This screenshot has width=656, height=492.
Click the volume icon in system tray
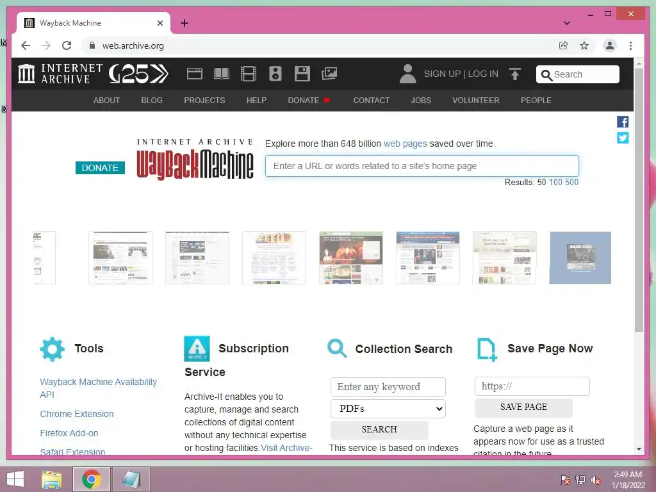pos(596,480)
